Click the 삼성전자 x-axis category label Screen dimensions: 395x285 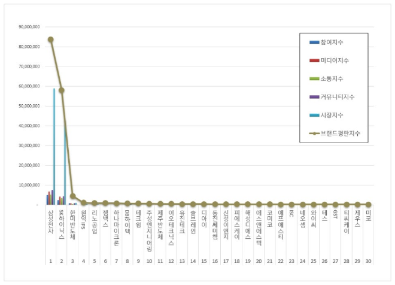pyautogui.click(x=51, y=220)
